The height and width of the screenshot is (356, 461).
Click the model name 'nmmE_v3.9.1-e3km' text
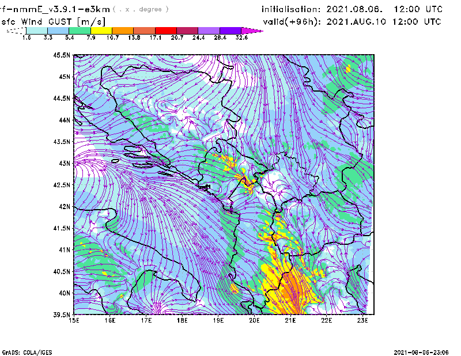click(61, 9)
